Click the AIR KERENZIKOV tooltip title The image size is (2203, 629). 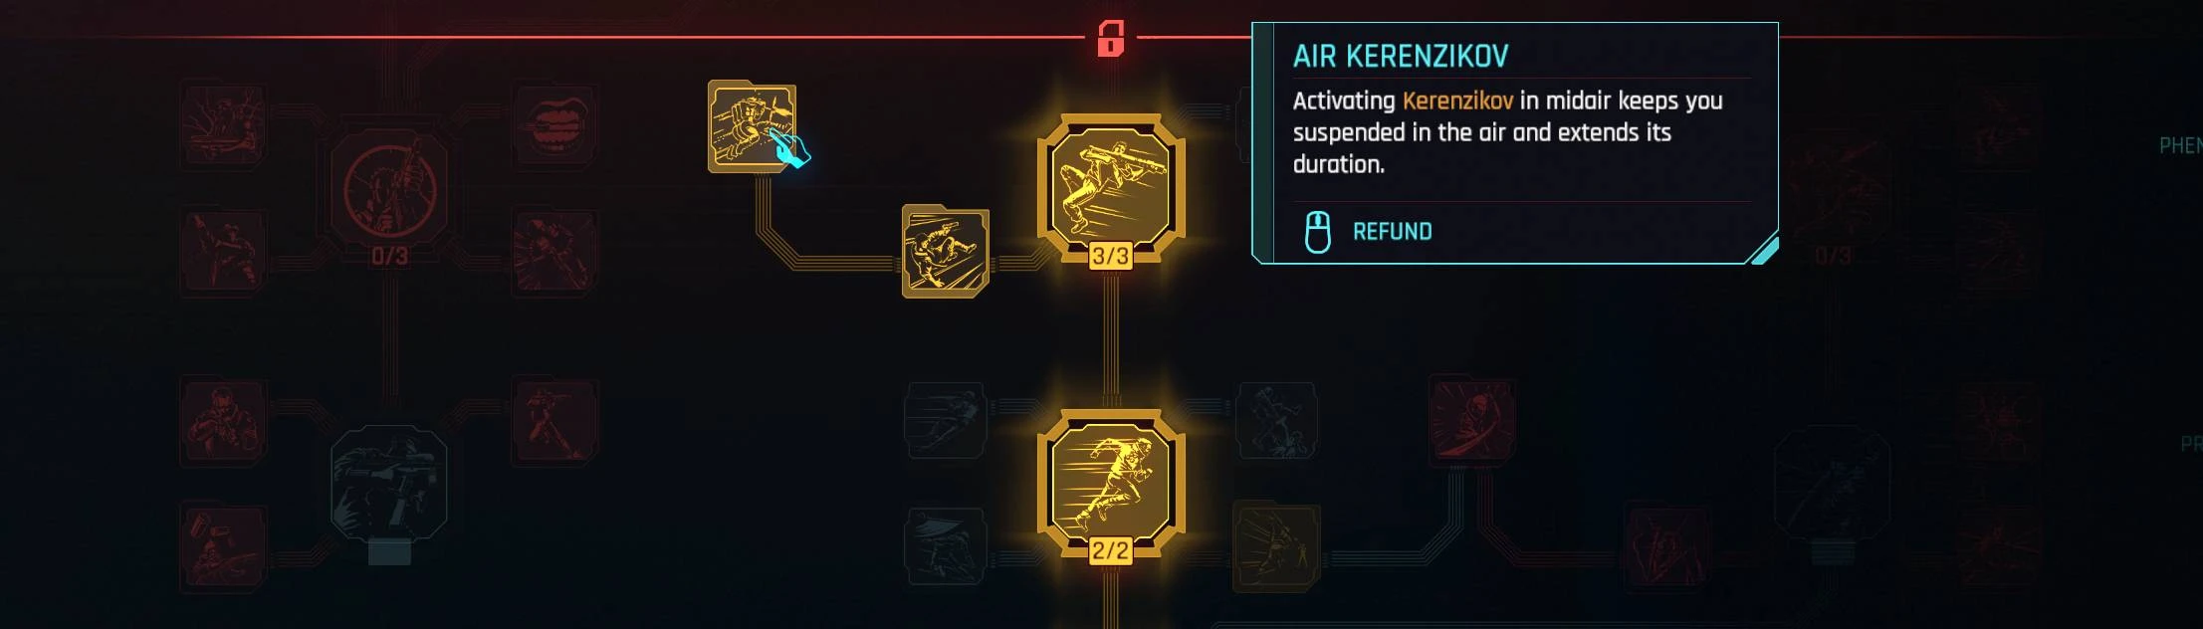[1401, 57]
